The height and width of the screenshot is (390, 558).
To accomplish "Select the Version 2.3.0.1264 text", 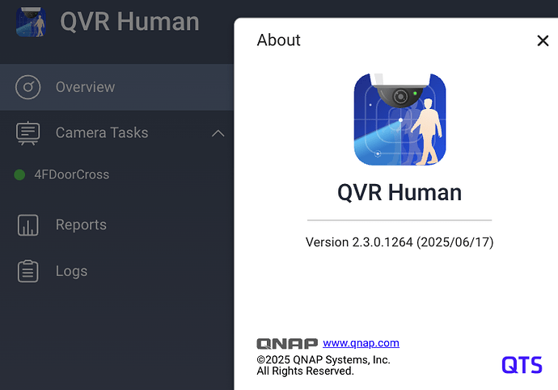I will click(399, 242).
